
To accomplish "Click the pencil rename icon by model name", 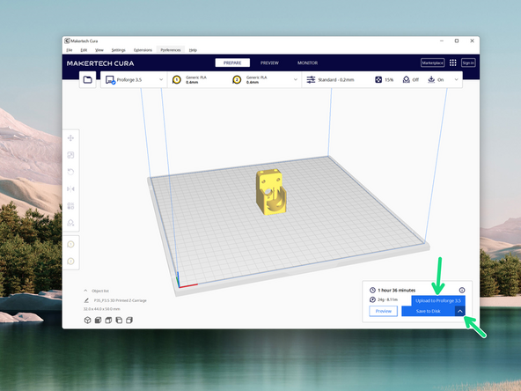I will [x=86, y=300].
